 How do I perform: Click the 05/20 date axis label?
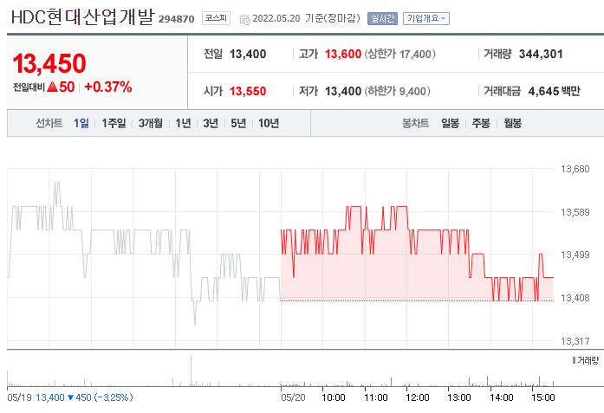(293, 397)
